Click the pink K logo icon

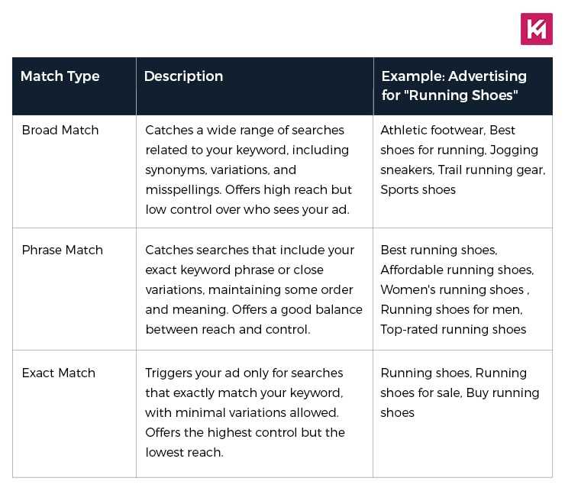536,29
